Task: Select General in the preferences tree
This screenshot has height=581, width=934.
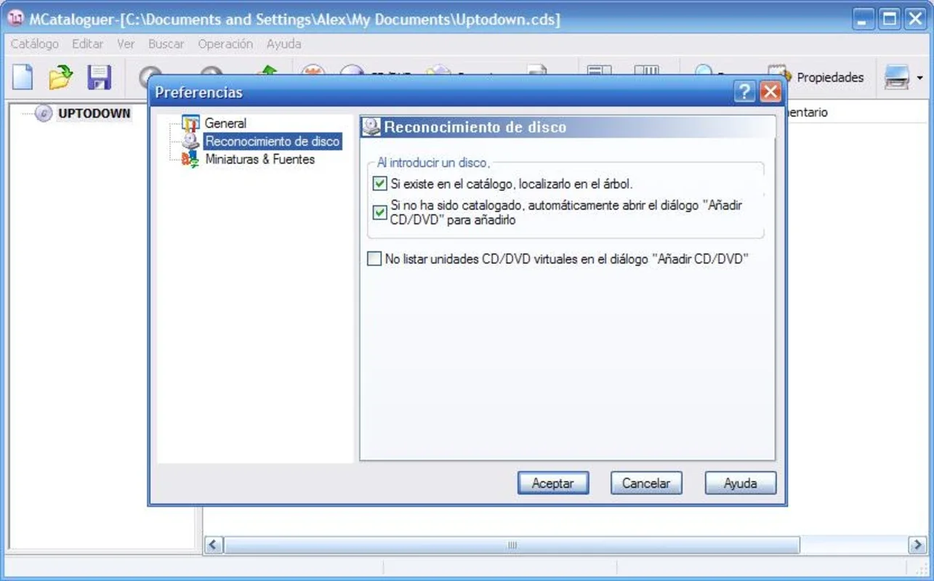Action: 225,123
